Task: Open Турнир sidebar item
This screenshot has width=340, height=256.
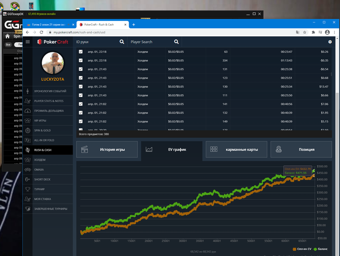Action: pyautogui.click(x=48, y=189)
